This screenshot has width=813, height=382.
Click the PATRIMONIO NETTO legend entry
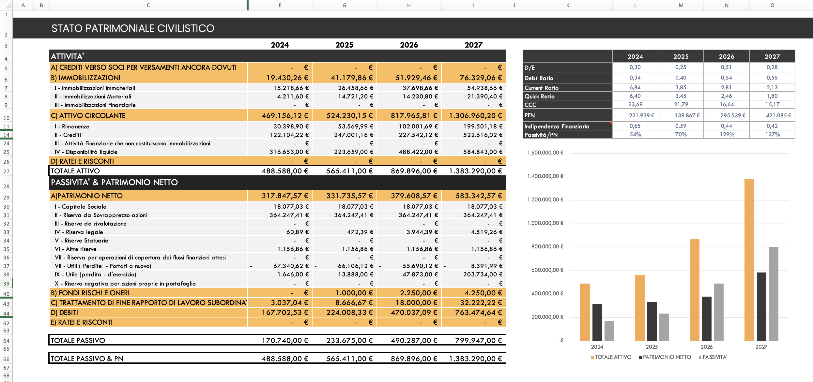667,357
